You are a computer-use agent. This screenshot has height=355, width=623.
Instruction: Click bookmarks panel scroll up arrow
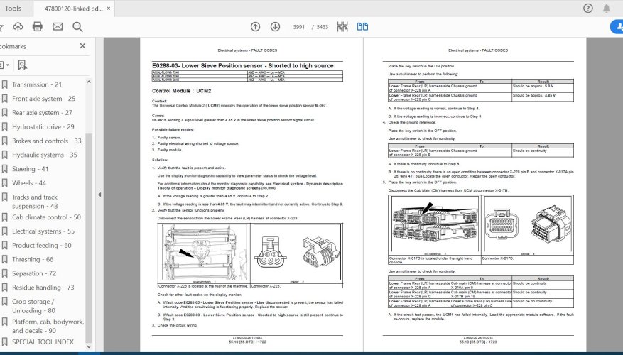click(x=89, y=82)
